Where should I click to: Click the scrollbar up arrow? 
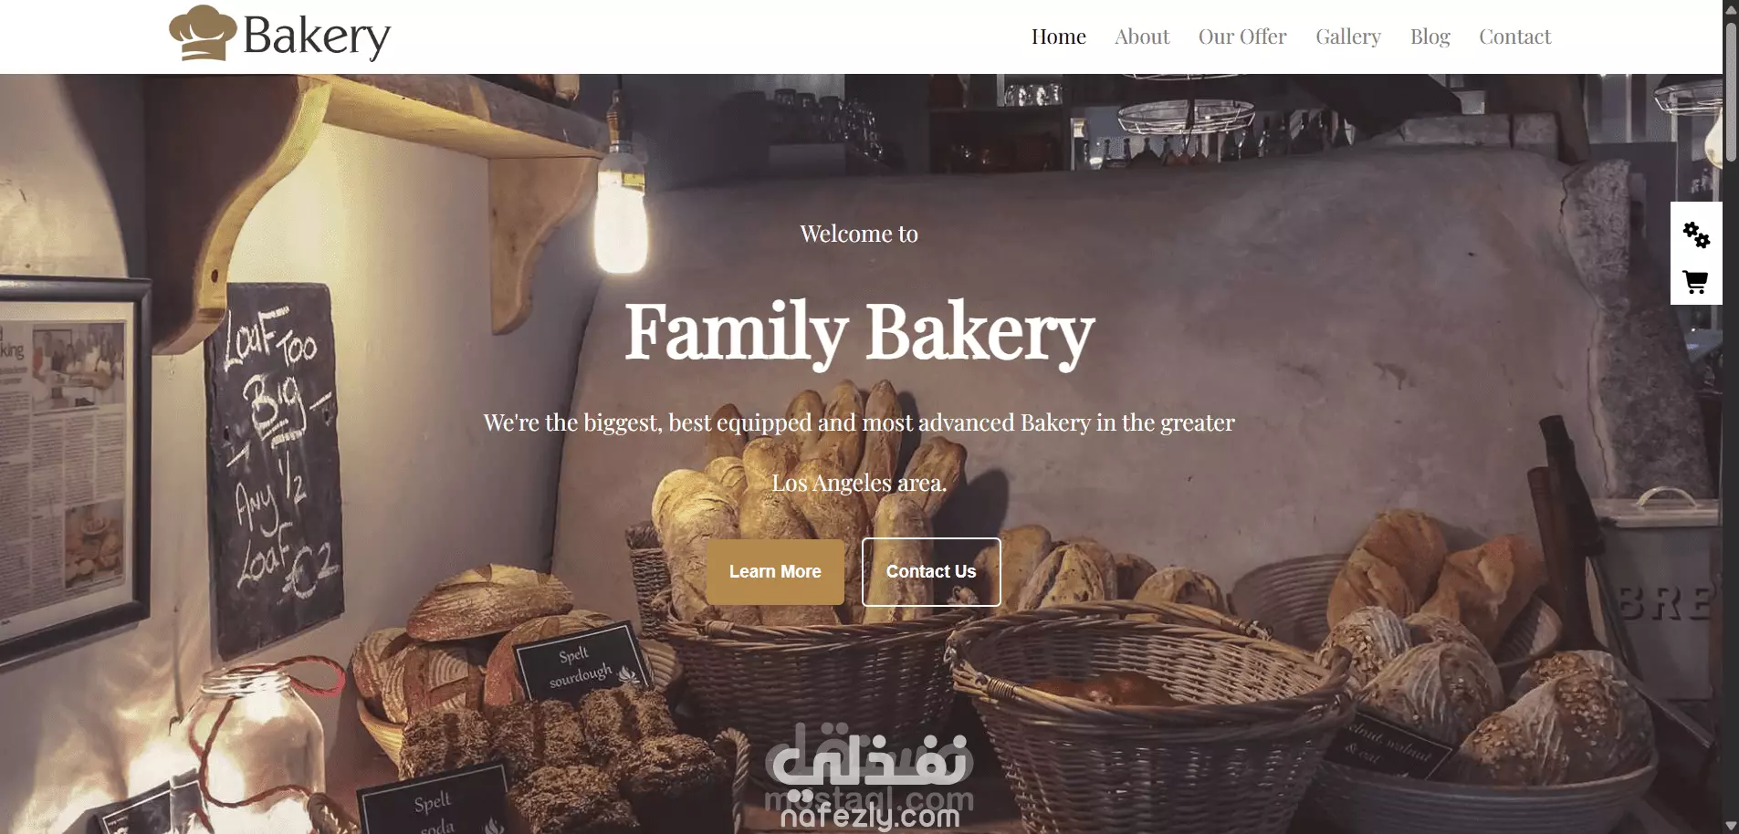tap(1731, 8)
